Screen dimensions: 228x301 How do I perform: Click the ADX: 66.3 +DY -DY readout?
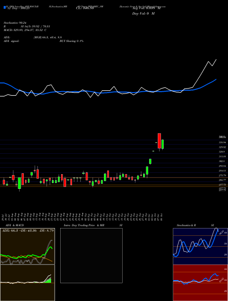[28, 230]
